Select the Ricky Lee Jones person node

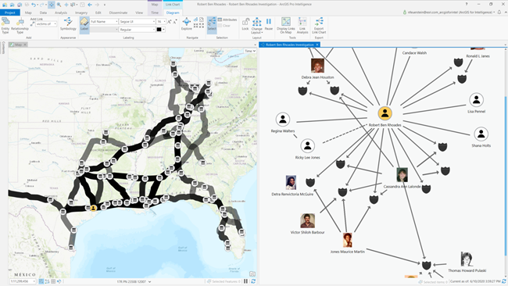click(x=307, y=146)
